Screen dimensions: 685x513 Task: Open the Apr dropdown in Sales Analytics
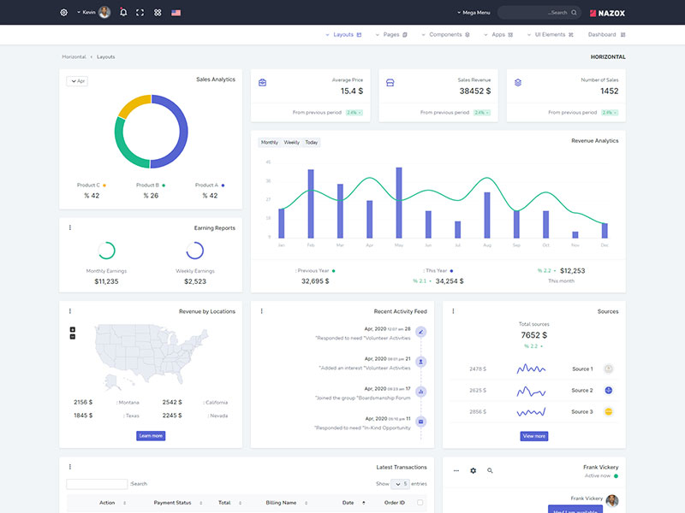77,81
